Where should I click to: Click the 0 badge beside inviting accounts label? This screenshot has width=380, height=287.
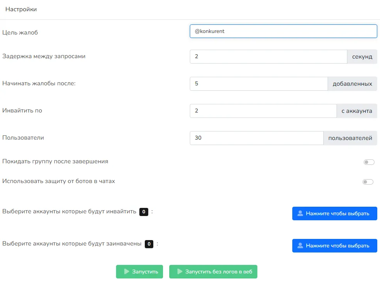click(x=144, y=212)
